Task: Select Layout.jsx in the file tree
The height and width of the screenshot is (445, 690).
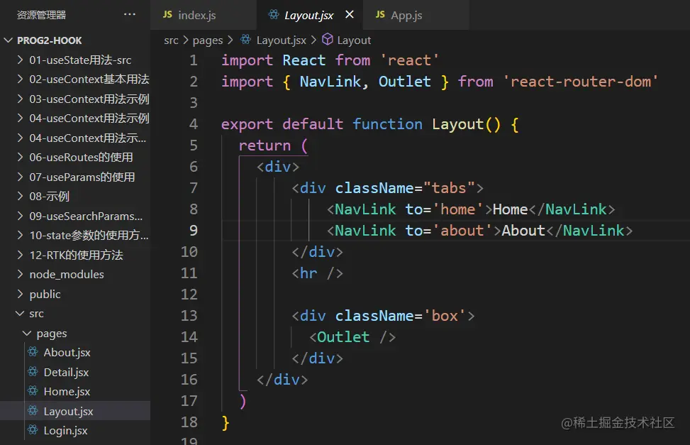Action: coord(75,411)
